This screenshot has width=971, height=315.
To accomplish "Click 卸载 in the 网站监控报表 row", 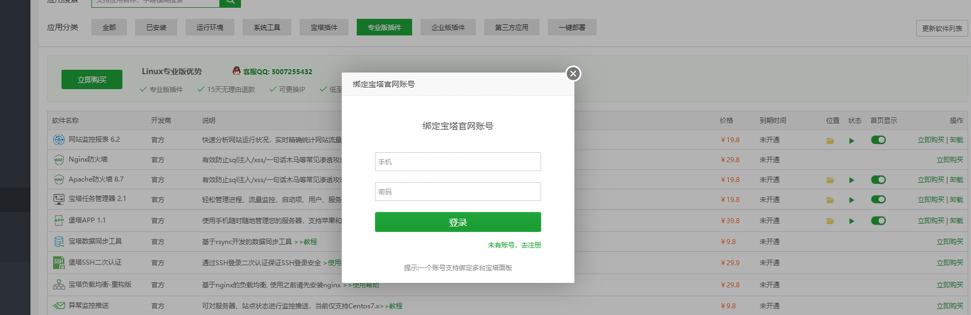I will pos(957,140).
